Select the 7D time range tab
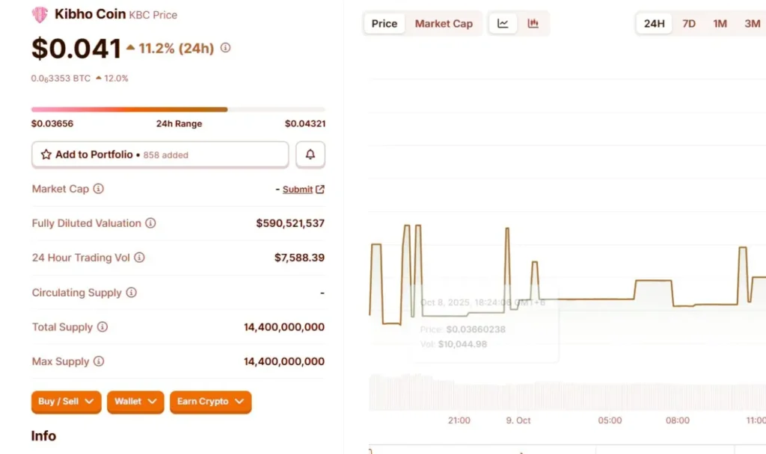Viewport: 766px width, 454px height. [x=689, y=23]
